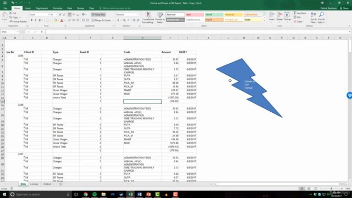Click the Decrease Decimal icon
This screenshot has height=198, width=352.
coord(138,20)
